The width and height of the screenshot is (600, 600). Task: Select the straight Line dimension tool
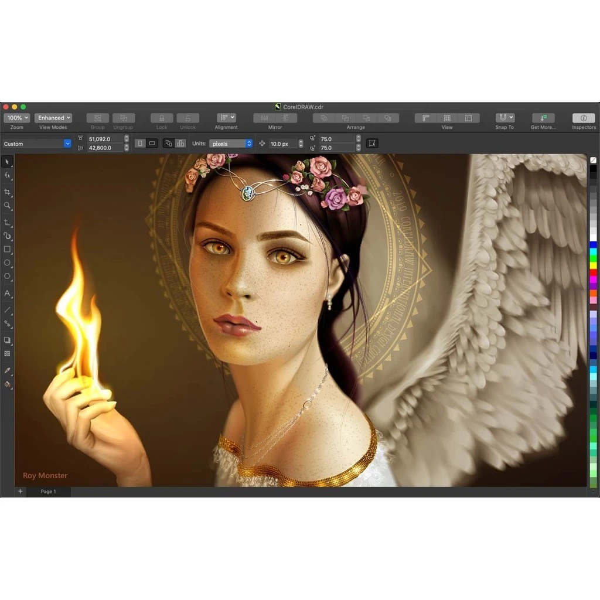(x=7, y=310)
